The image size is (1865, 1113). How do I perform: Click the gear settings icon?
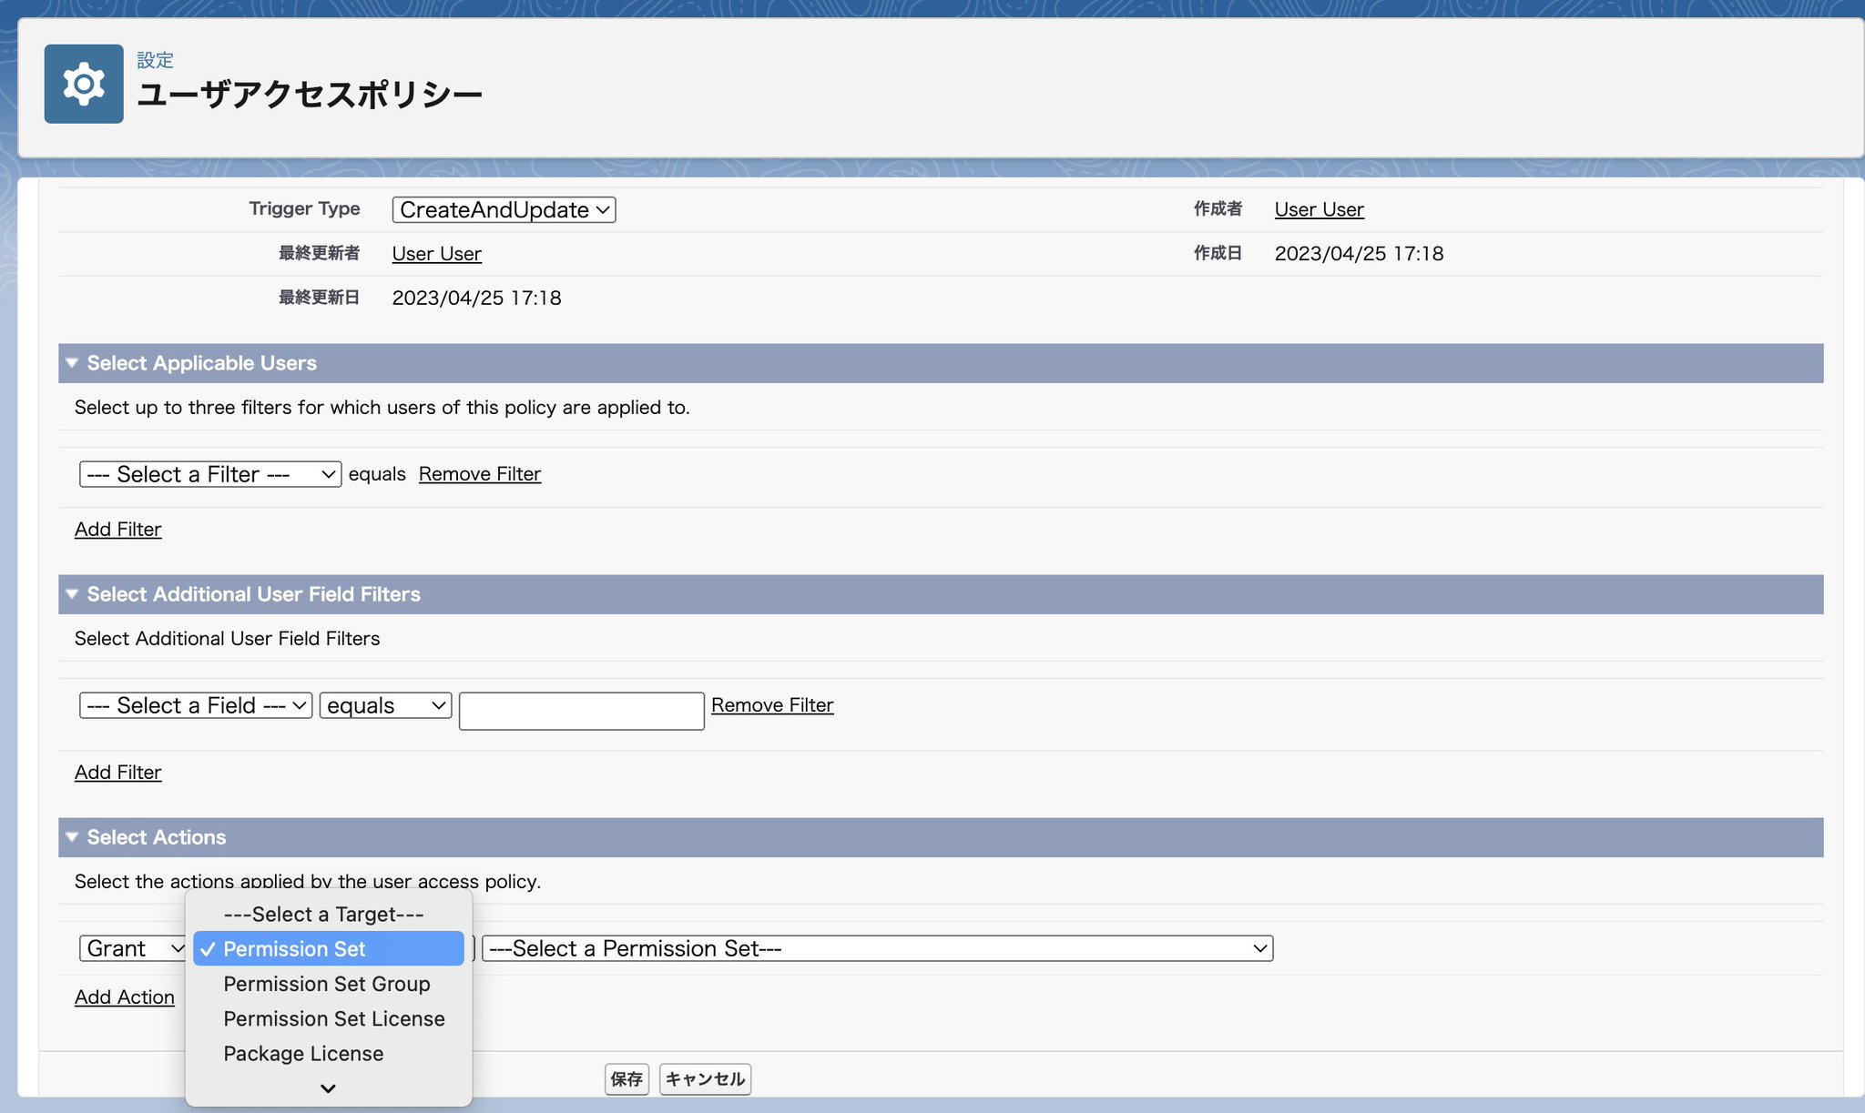coord(84,84)
